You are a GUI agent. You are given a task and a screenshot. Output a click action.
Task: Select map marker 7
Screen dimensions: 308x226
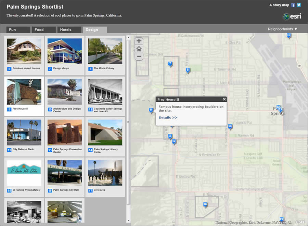pyautogui.click(x=170, y=64)
